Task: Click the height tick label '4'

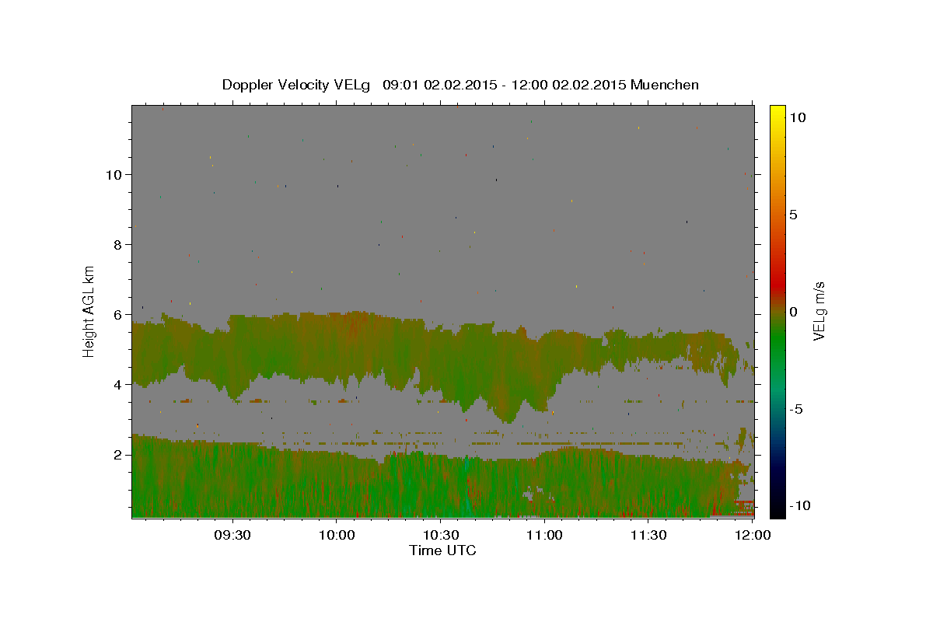Action: coord(117,384)
